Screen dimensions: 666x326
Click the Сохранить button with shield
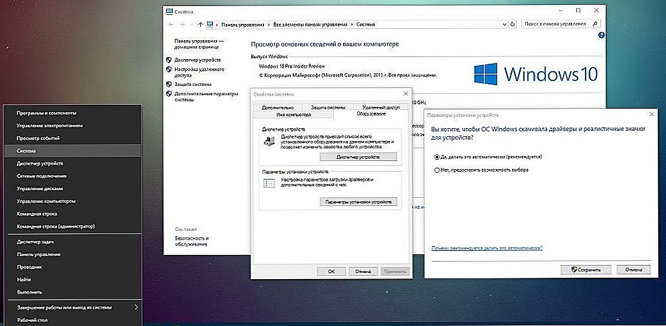click(x=586, y=270)
